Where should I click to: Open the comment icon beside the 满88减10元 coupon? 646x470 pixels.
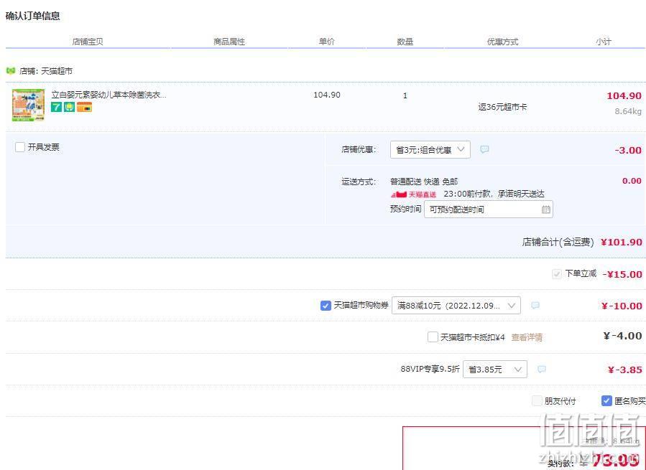click(535, 306)
